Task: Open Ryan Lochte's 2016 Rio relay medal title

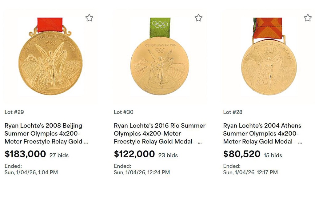Action: click(159, 134)
